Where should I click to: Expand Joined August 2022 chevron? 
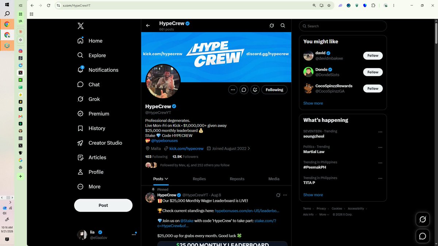tap(249, 149)
